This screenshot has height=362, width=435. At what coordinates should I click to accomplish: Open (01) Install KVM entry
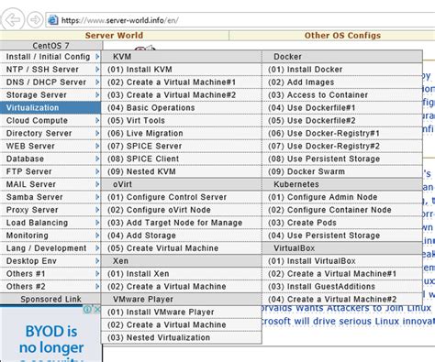pos(182,70)
